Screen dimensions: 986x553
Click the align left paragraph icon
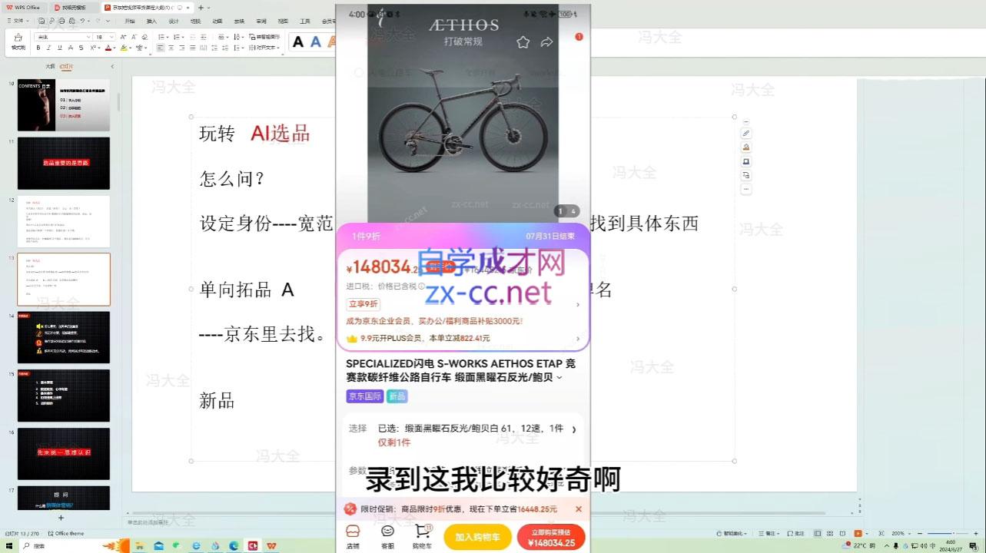pyautogui.click(x=161, y=48)
